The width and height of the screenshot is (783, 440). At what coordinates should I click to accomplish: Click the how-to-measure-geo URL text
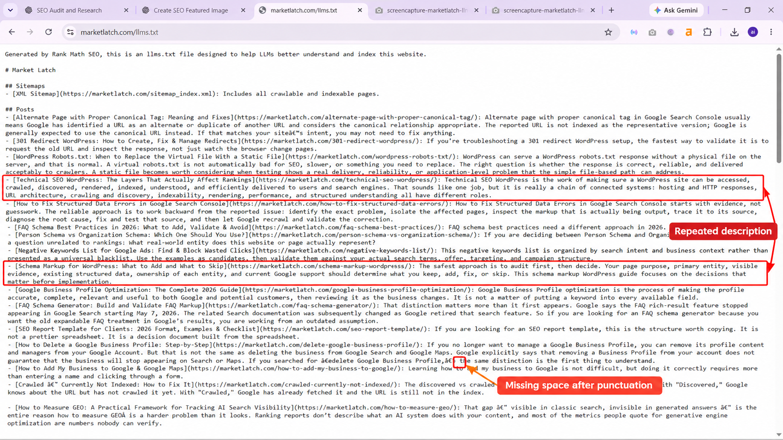coord(376,408)
